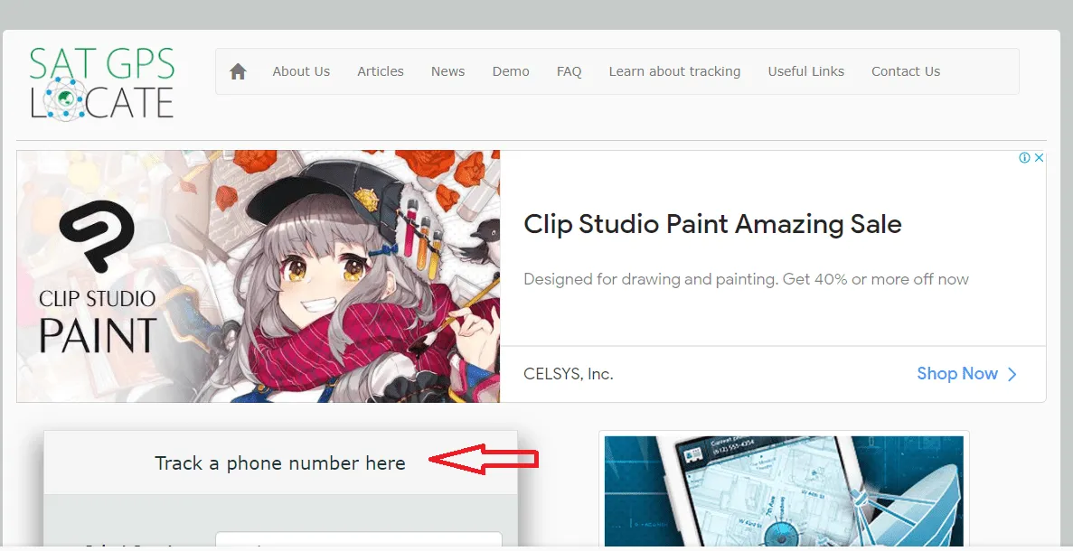The image size is (1073, 551).
Task: Click Clip Studio Paint Amazing Sale headline
Action: coord(712,224)
